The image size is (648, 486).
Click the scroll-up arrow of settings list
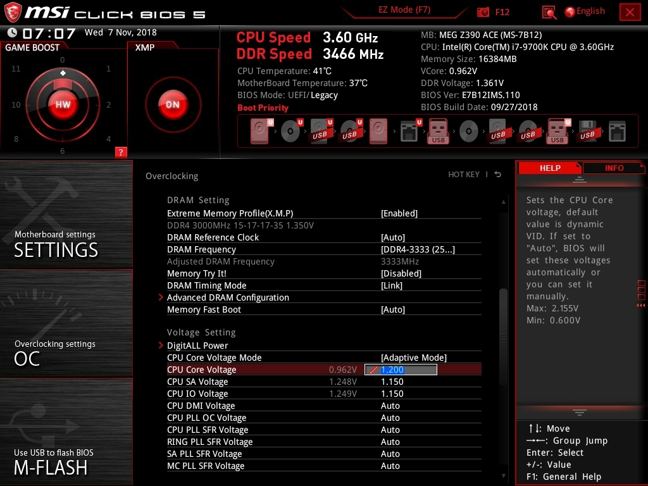tap(503, 202)
